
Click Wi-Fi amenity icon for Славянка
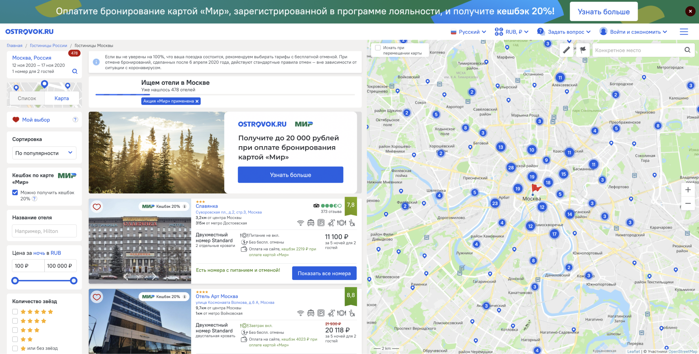301,223
